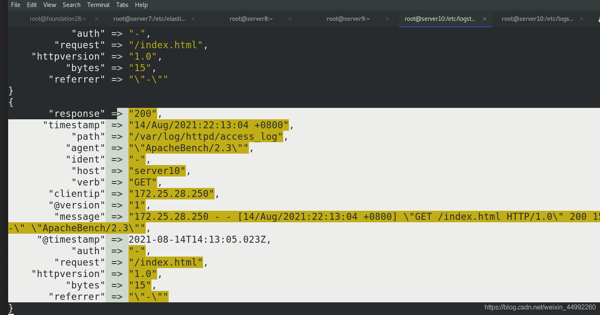Click the "ident" field name
This screenshot has height=315, width=600.
pyautogui.click(x=86, y=159)
